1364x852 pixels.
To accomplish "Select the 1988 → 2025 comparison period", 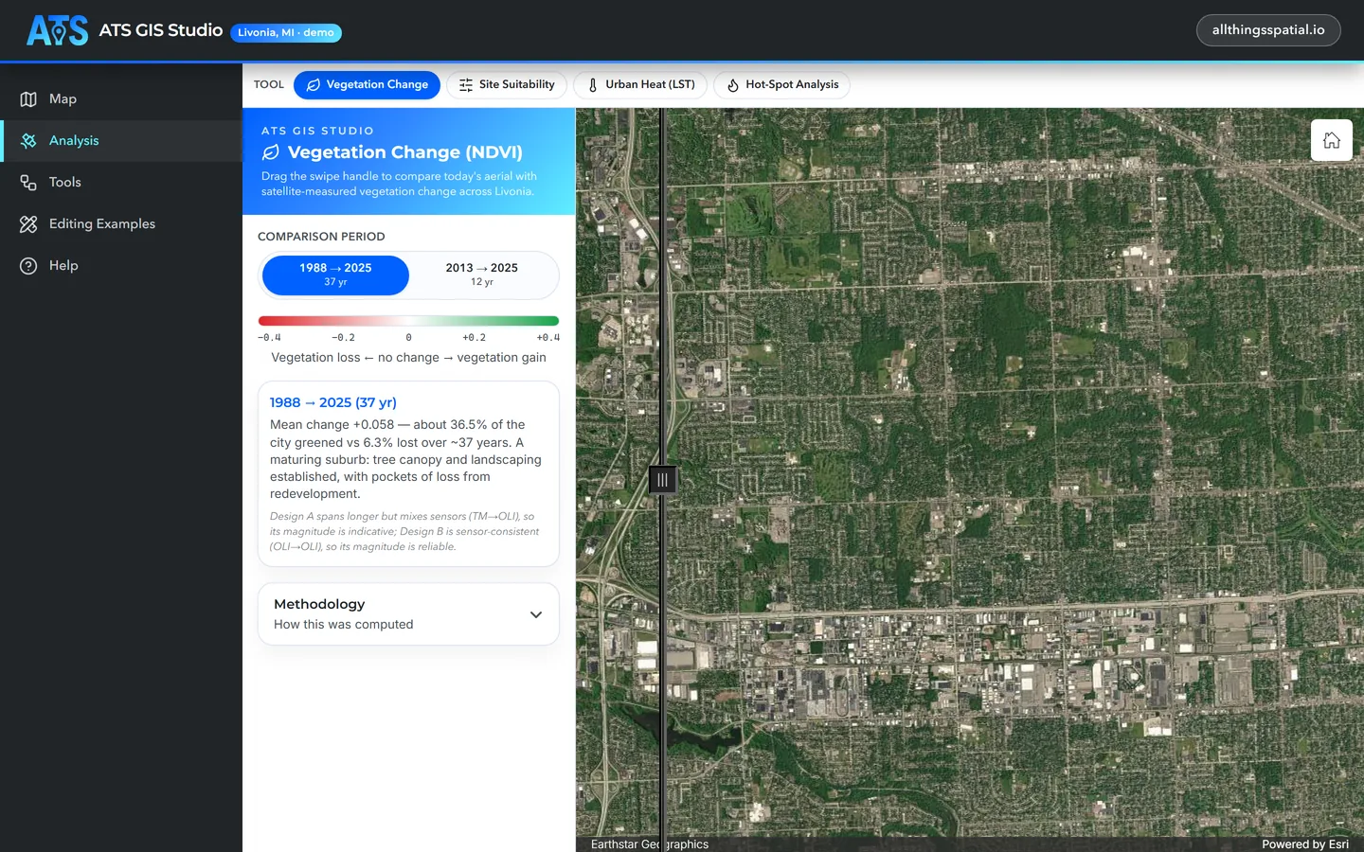I will (335, 275).
